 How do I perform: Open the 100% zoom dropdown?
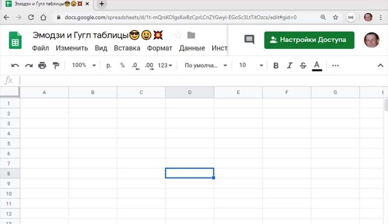point(84,65)
